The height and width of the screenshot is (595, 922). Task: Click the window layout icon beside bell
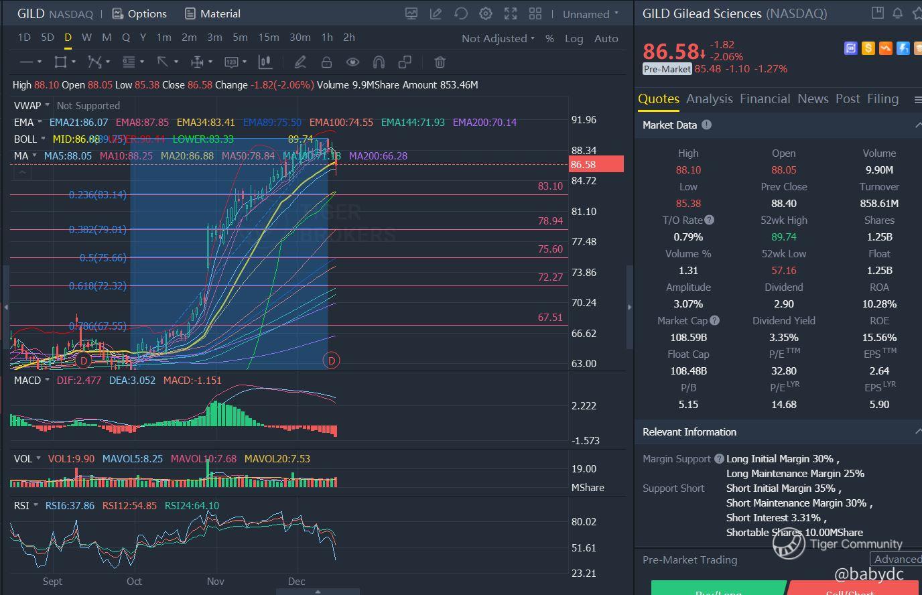pyautogui.click(x=877, y=13)
